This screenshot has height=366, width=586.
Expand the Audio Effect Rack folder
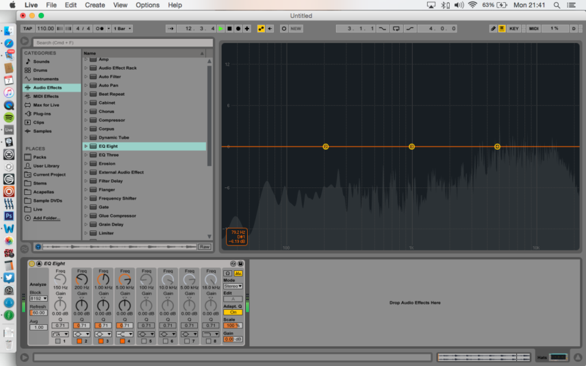(x=86, y=68)
